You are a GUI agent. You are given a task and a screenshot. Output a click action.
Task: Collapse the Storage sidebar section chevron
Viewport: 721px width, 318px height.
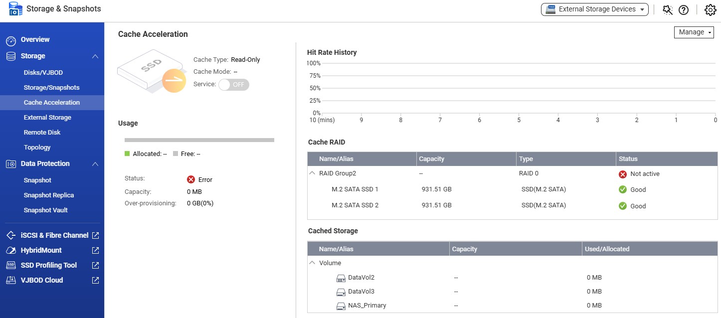click(95, 56)
